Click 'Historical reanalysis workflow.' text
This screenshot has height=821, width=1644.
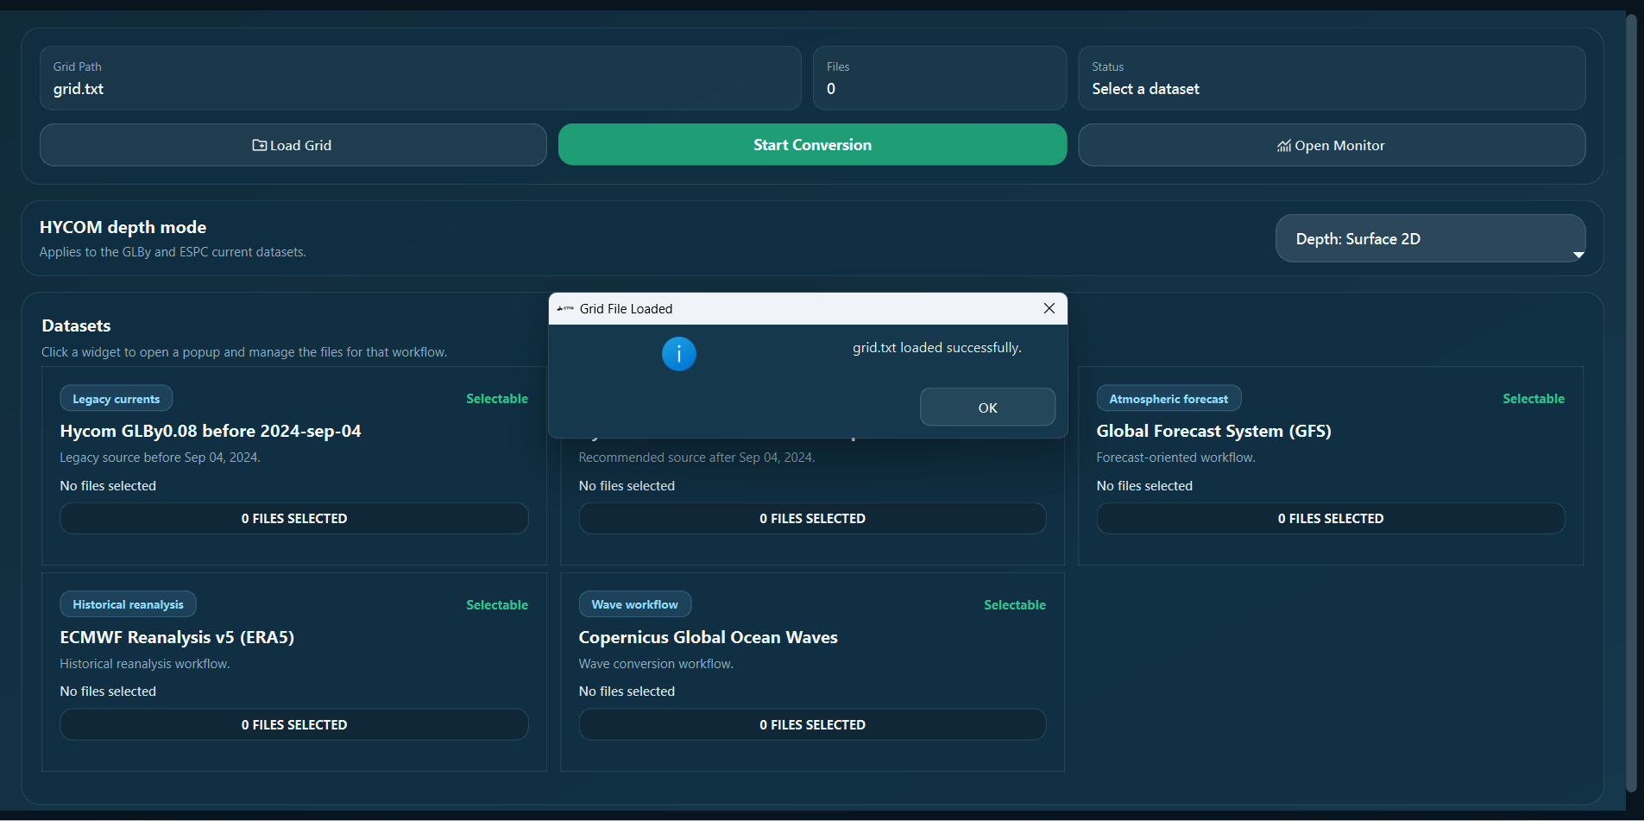coord(144,664)
